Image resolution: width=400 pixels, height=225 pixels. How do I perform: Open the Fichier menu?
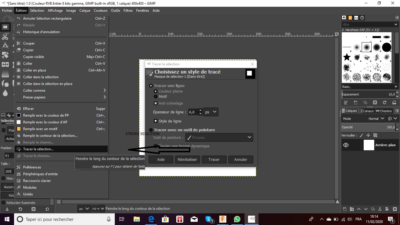tap(7, 11)
